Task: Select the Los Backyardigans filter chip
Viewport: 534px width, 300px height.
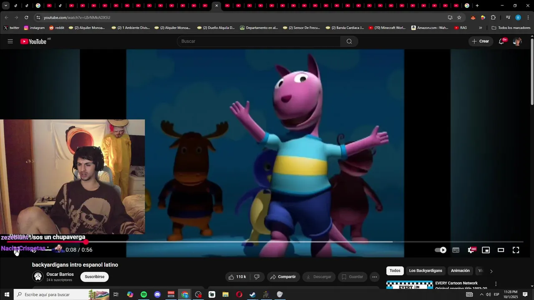Action: [x=426, y=271]
